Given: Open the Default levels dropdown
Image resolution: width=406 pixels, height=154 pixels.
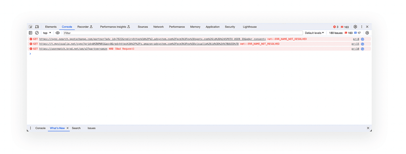Looking at the screenshot, I should (x=314, y=33).
